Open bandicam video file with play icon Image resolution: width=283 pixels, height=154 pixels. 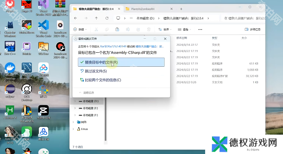click(60, 29)
